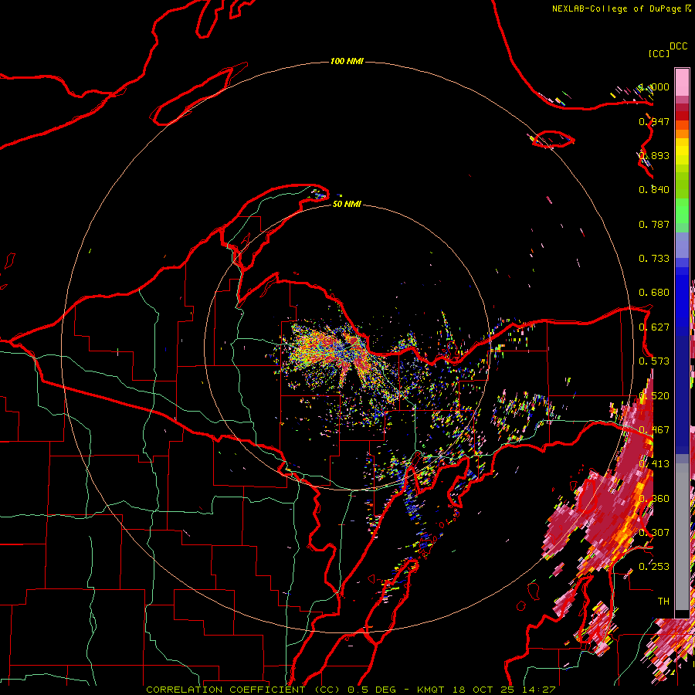Click the pink top swatch of the color scale
This screenshot has width=695, height=695.
tap(682, 82)
